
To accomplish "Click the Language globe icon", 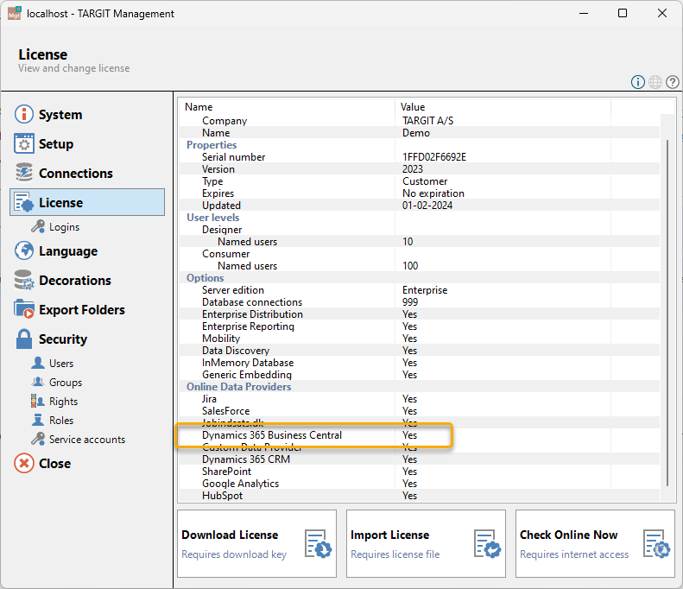I will [24, 250].
